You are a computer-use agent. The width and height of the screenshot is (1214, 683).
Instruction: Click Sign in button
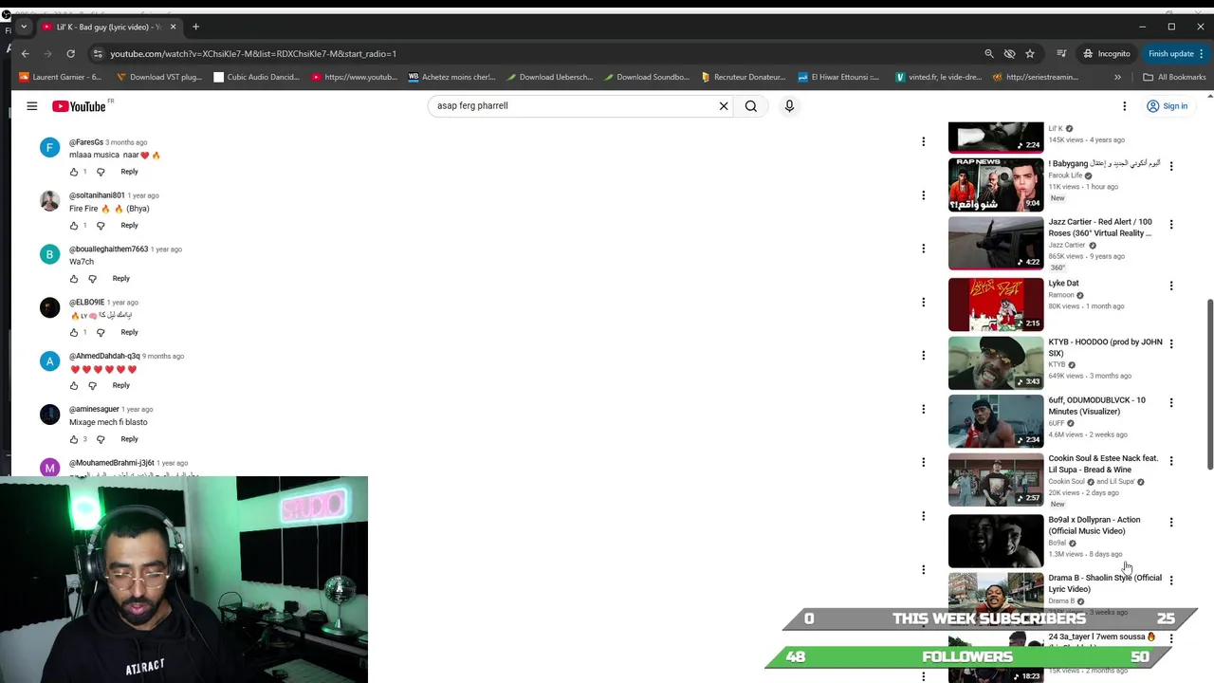coord(1167,106)
